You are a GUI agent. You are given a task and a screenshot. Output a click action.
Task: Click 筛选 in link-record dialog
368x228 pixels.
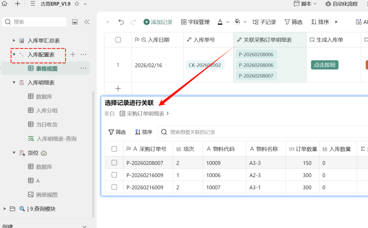coord(117,132)
